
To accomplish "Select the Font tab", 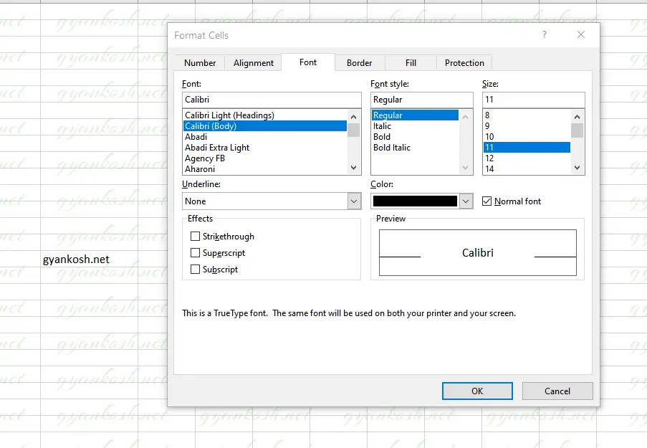I will pyautogui.click(x=308, y=62).
